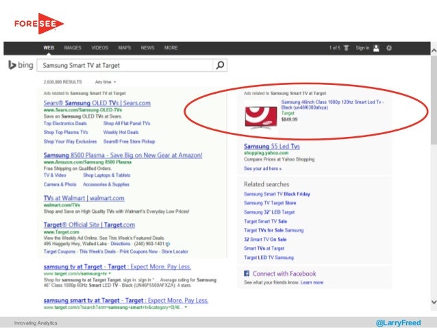437x328 pixels.
Task: Open Samsung 55 Led Tvs ad
Action: (272, 147)
